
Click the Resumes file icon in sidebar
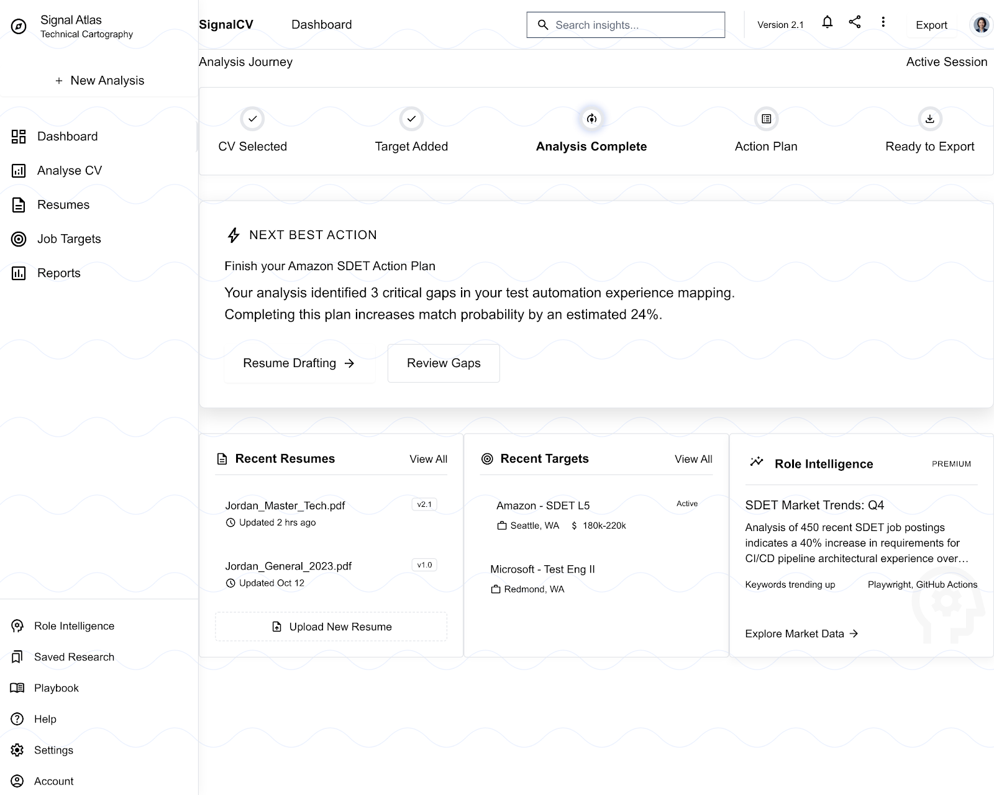click(19, 205)
